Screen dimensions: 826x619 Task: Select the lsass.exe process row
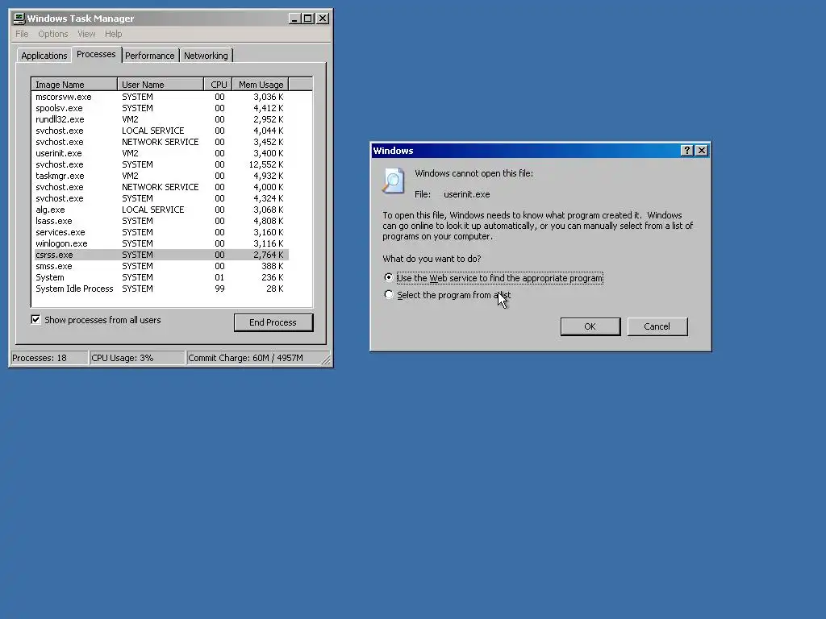tap(160, 221)
